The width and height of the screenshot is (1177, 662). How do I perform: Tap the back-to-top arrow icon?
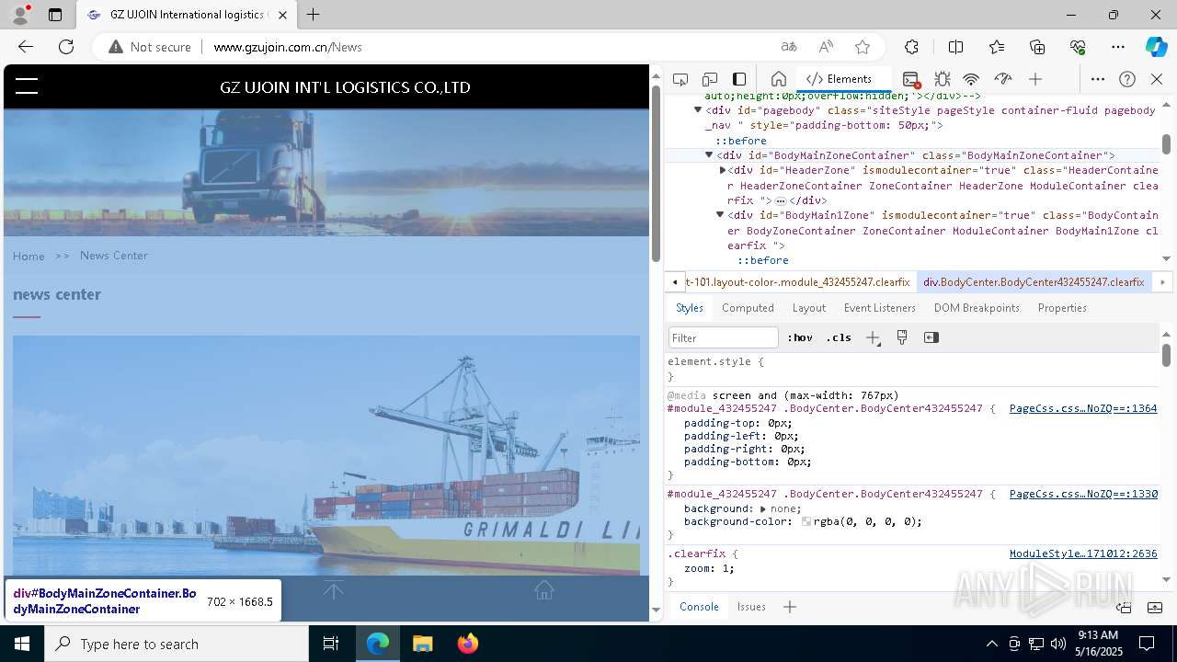point(333,591)
